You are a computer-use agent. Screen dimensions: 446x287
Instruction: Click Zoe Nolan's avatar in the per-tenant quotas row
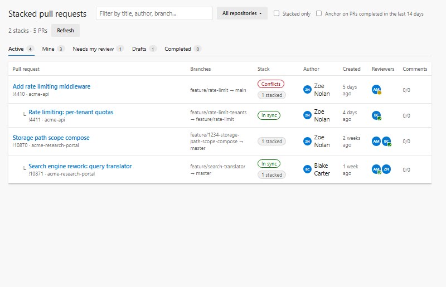[307, 115]
